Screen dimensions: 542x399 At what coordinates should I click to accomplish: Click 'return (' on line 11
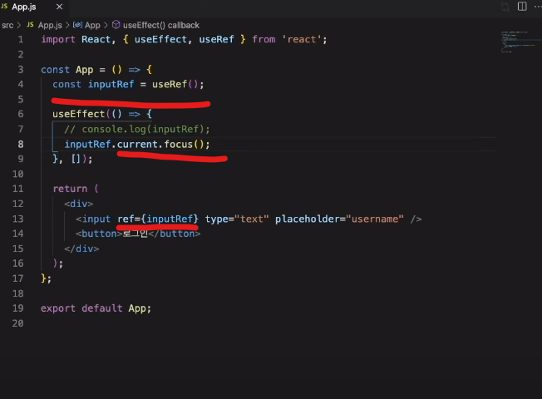coord(76,189)
